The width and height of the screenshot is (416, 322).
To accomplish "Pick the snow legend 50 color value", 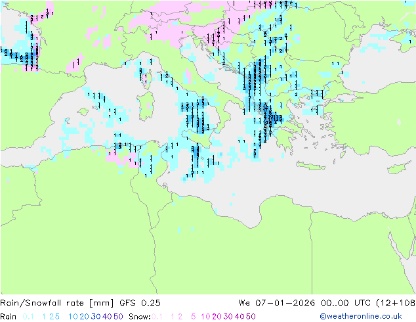I will (251, 317).
